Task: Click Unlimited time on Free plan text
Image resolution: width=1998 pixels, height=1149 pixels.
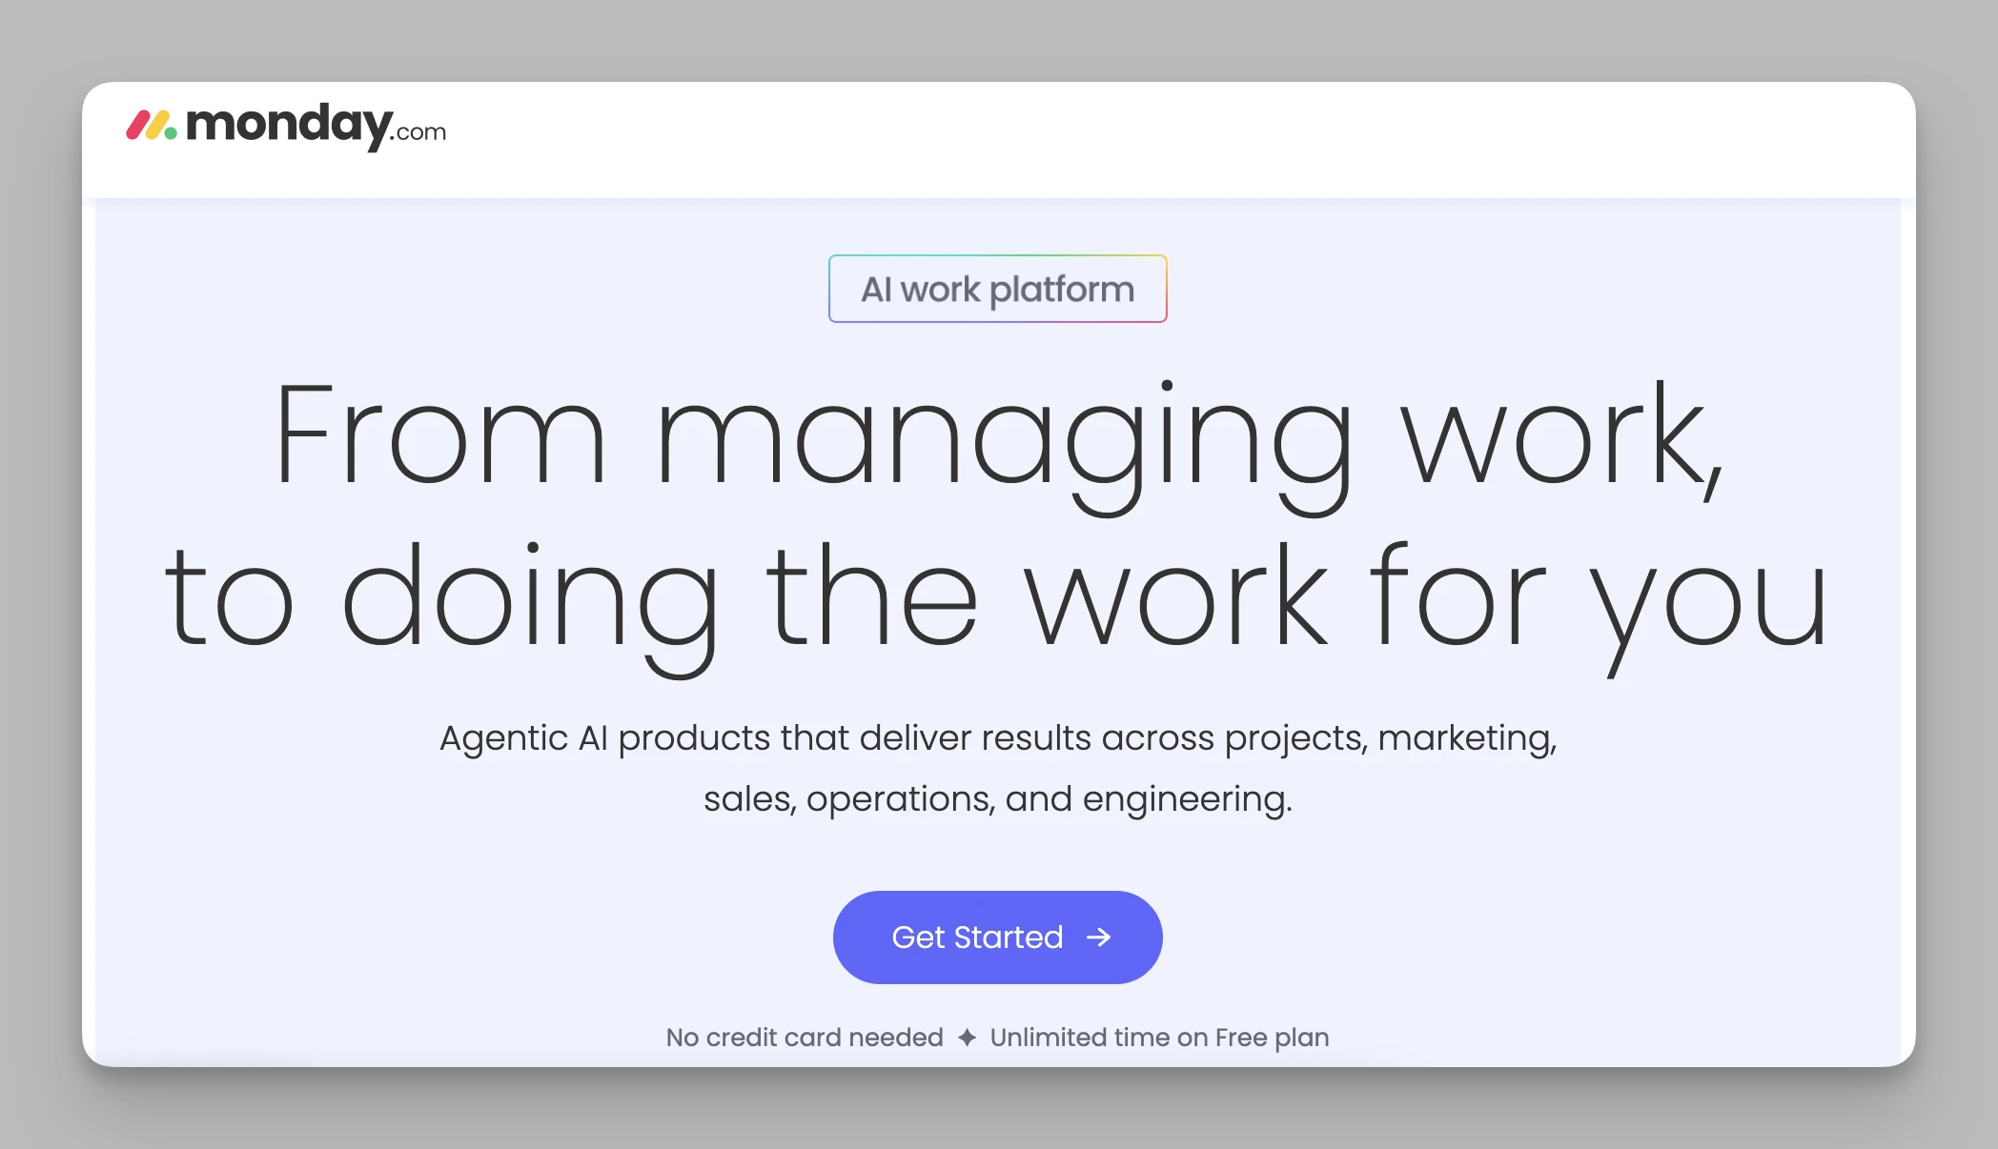Action: point(1159,1038)
